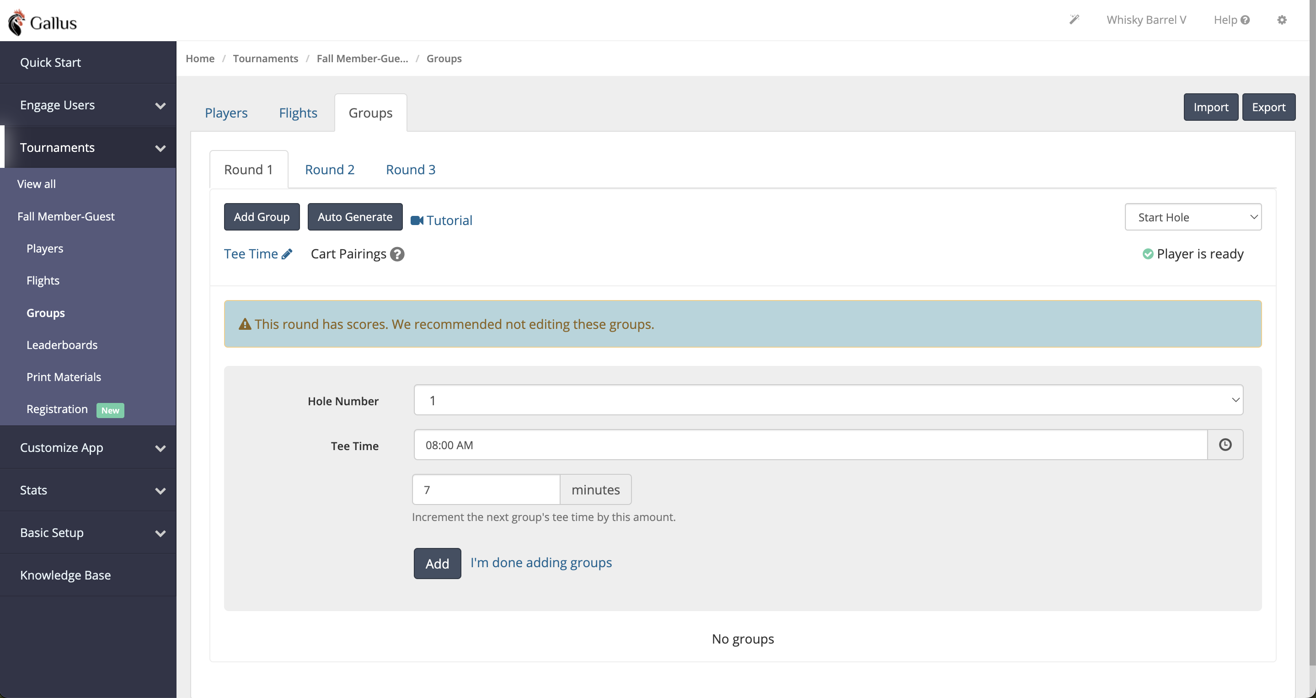Click the magic wand icon in header

[1075, 19]
